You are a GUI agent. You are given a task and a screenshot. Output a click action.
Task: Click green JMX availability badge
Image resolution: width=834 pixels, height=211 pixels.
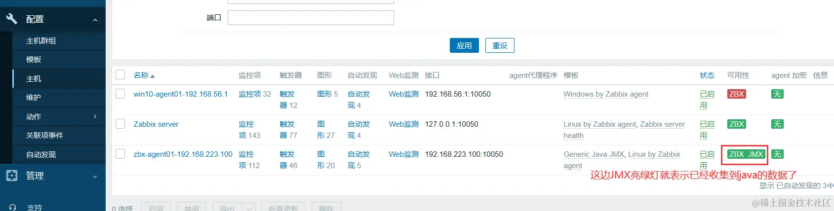pyautogui.click(x=755, y=154)
